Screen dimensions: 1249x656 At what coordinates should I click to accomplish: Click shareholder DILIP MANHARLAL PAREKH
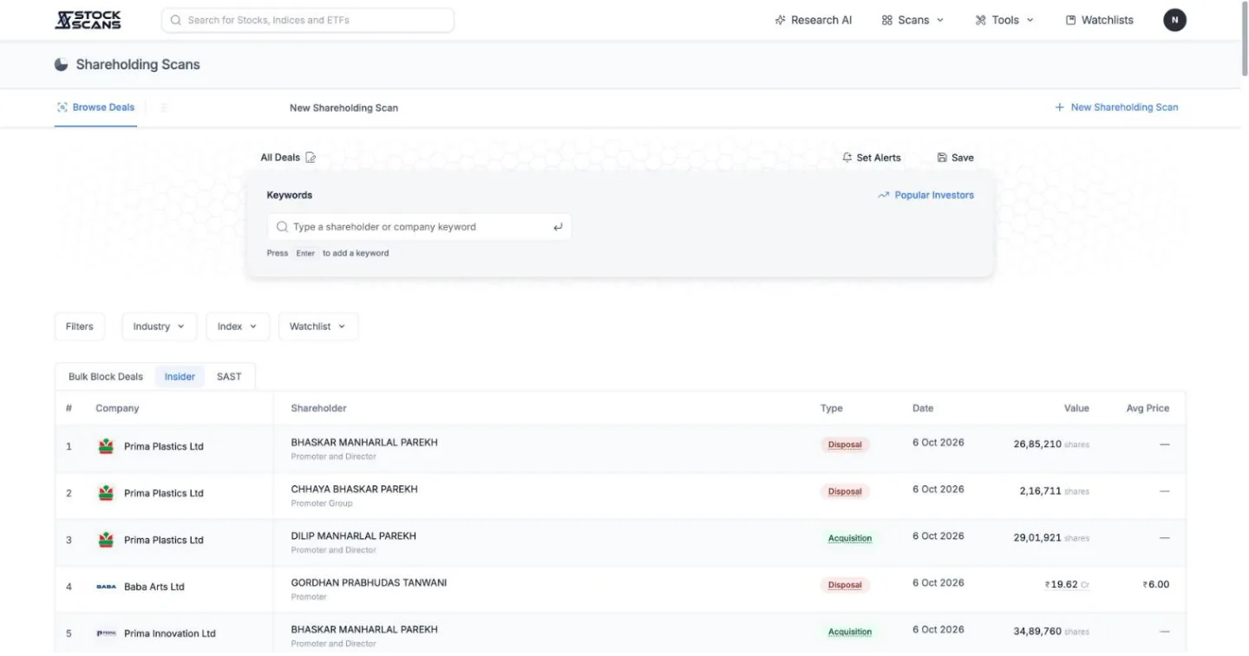pos(353,536)
